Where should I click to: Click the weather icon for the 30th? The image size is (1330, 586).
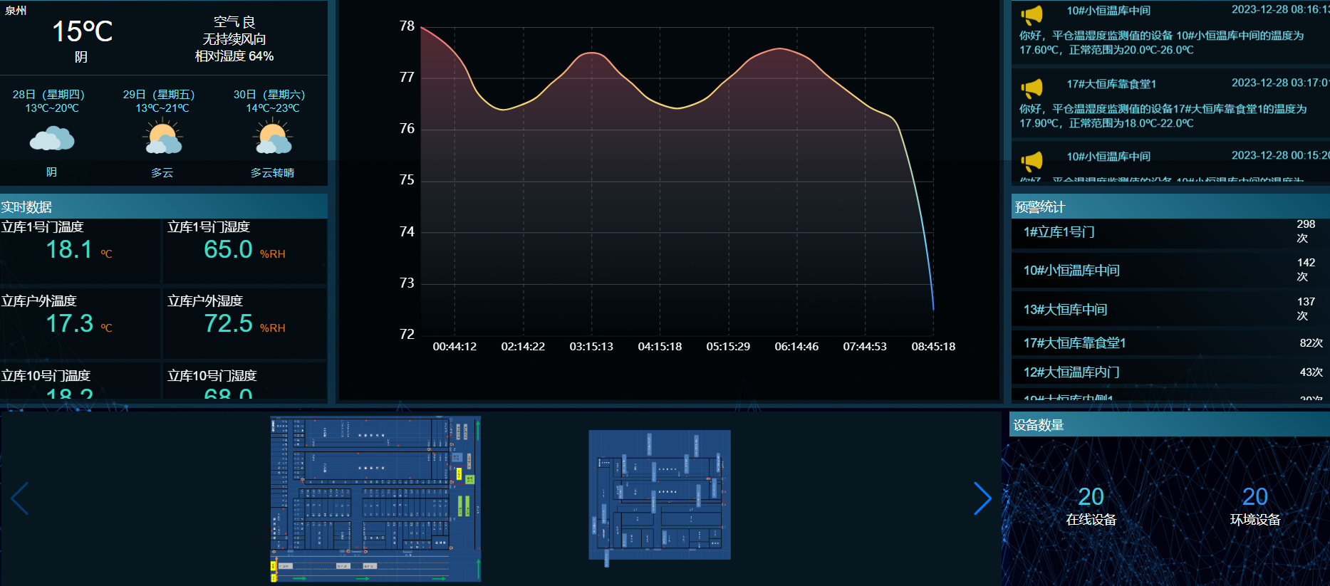tap(274, 137)
